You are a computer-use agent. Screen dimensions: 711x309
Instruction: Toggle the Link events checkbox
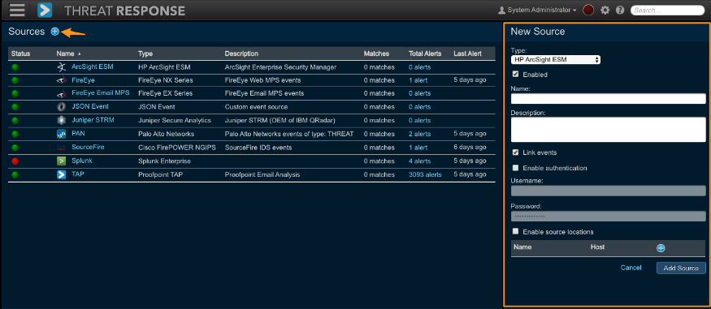tap(515, 152)
